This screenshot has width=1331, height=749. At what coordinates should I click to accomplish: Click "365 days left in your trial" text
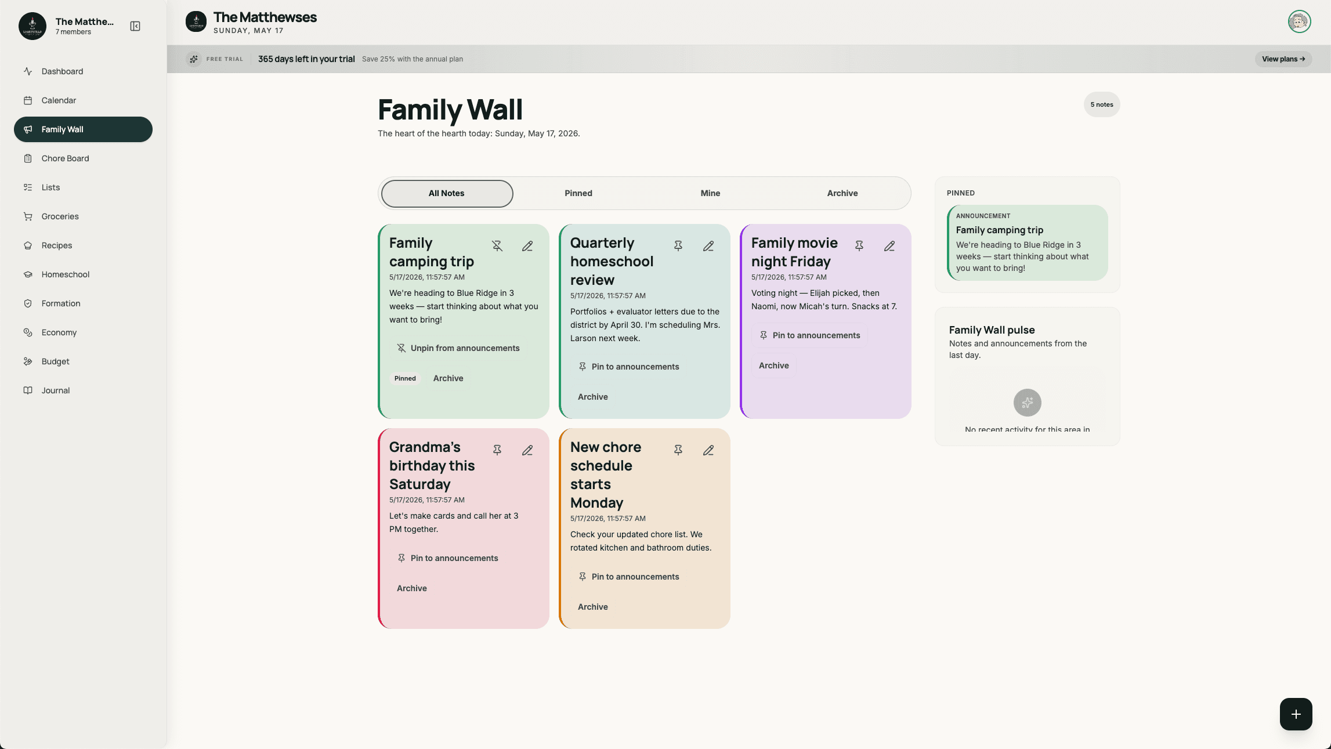coord(306,59)
